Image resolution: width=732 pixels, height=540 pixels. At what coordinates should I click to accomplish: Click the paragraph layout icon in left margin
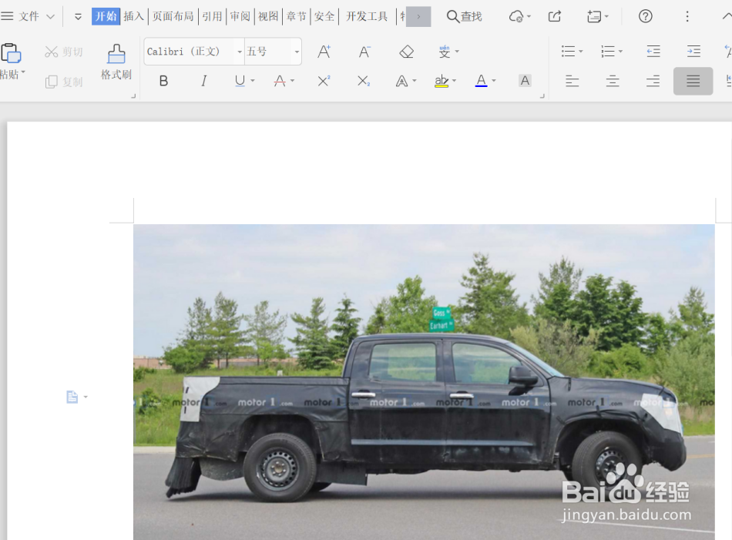tap(72, 397)
